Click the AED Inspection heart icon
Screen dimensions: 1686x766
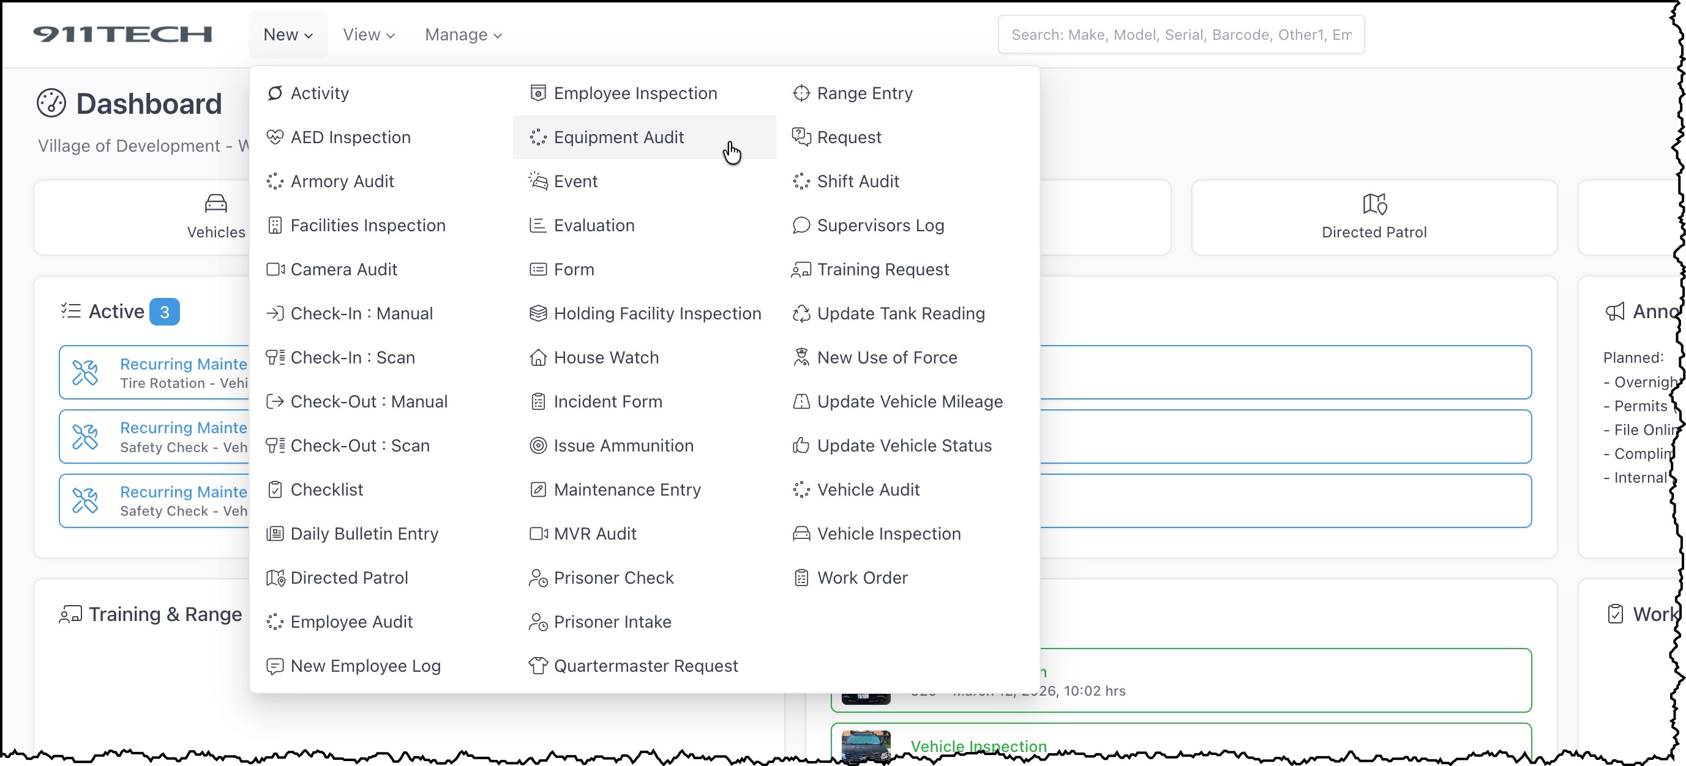(275, 138)
